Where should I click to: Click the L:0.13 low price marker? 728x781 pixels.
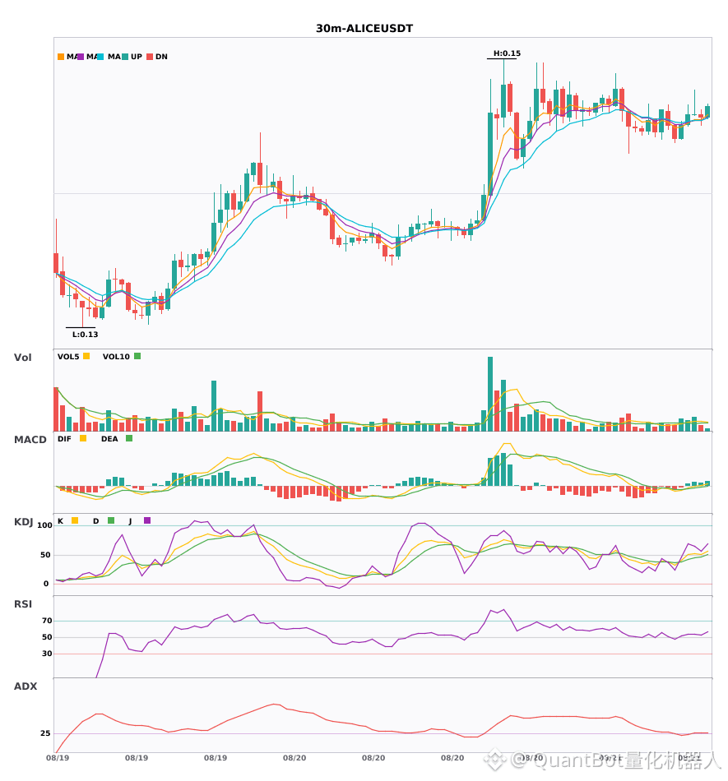[x=86, y=335]
